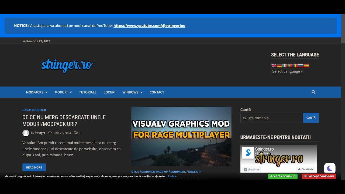
Task: Toggle dark mode with the moon button
Action: (330, 169)
